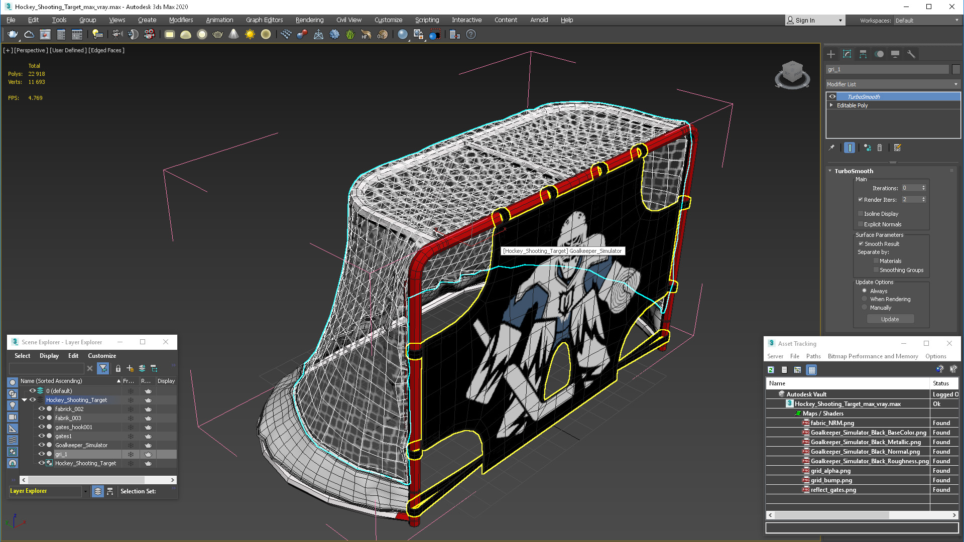Open the cloud rendering icon in toolbar

(29, 35)
